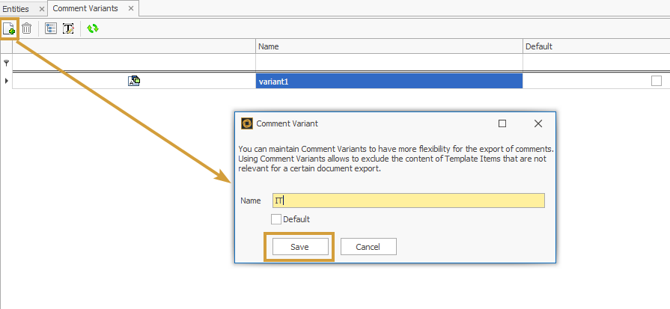Viewport: 670px width, 309px height.
Task: Click the rename text edit toolbar icon
Action: 69,28
